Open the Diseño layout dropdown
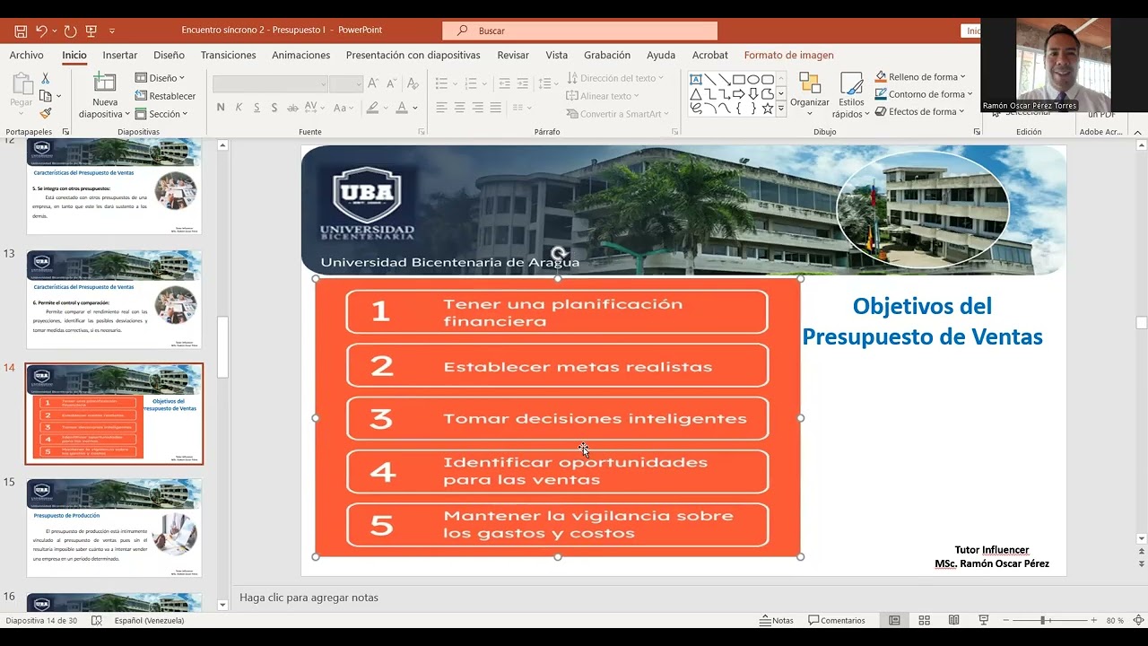This screenshot has width=1148, height=646. click(x=160, y=78)
